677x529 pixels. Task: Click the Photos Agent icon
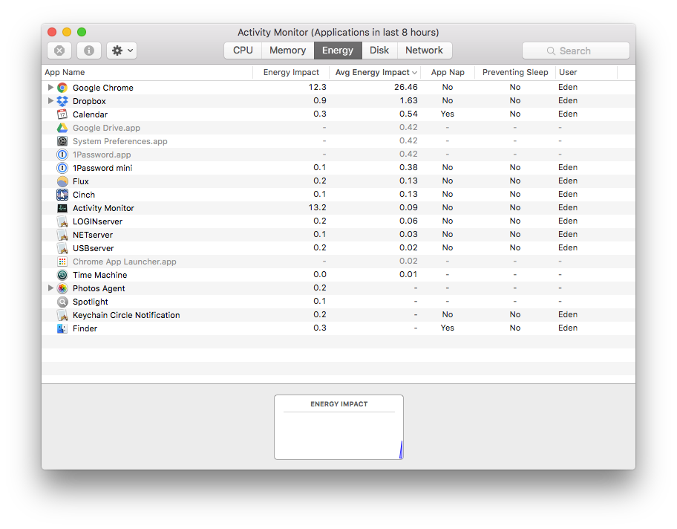[x=62, y=288]
